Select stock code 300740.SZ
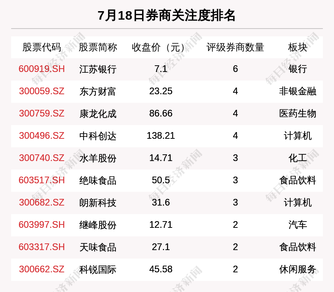This screenshot has height=292, width=334. [42, 158]
